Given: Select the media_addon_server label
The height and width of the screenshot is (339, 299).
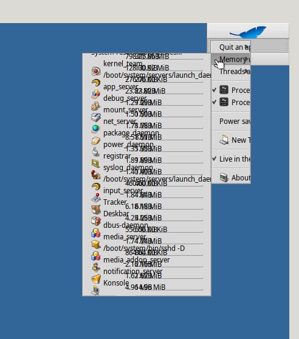Looking at the screenshot, I should [x=137, y=259].
